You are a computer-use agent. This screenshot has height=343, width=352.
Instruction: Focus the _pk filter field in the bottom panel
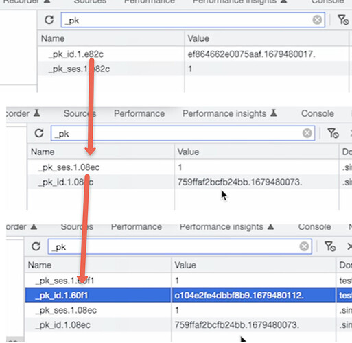180,246
